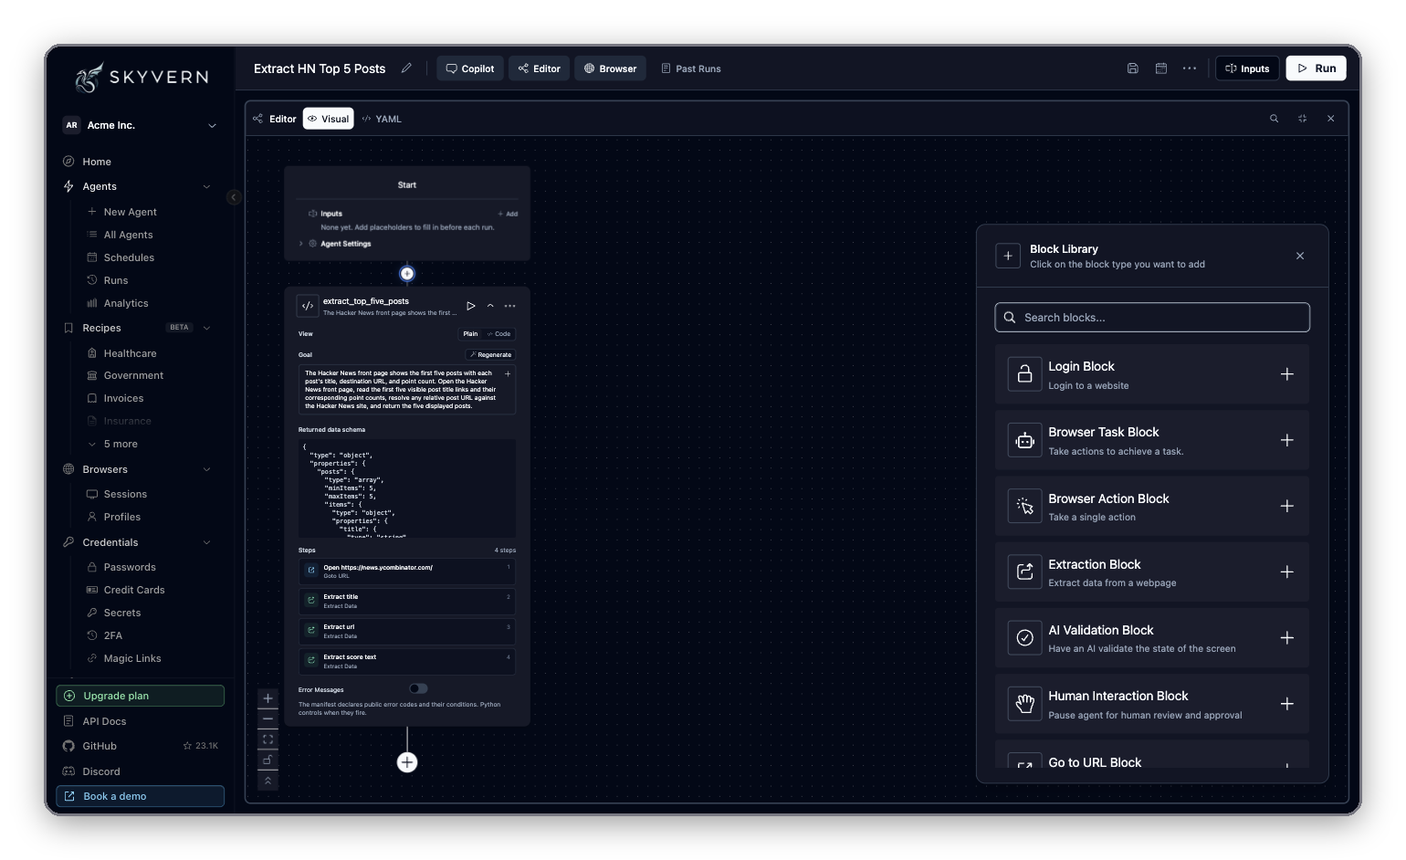Viewport: 1406px width, 860px height.
Task: Run the extract_top_five_posts block with its play icon
Action: [471, 306]
